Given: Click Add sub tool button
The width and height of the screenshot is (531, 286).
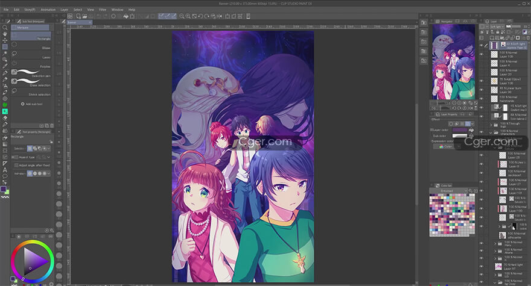Looking at the screenshot, I should (x=32, y=104).
